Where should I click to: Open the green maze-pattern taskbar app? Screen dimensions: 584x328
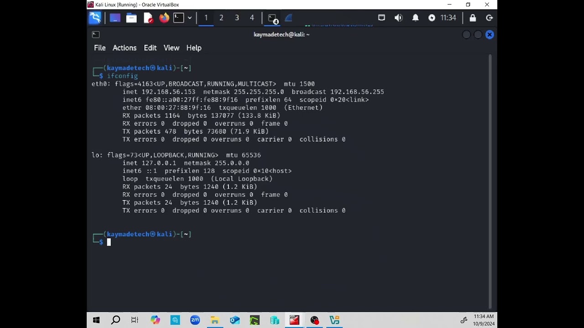[x=255, y=320]
